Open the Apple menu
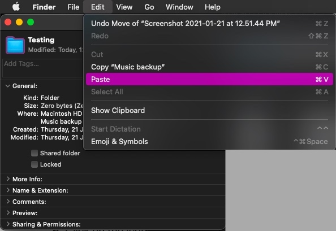The width and height of the screenshot is (336, 231). 16,7
